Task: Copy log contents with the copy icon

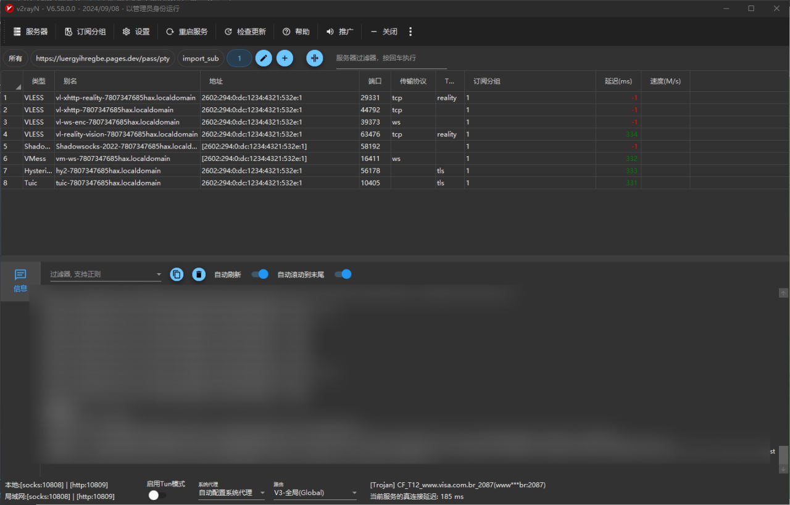Action: 177,274
